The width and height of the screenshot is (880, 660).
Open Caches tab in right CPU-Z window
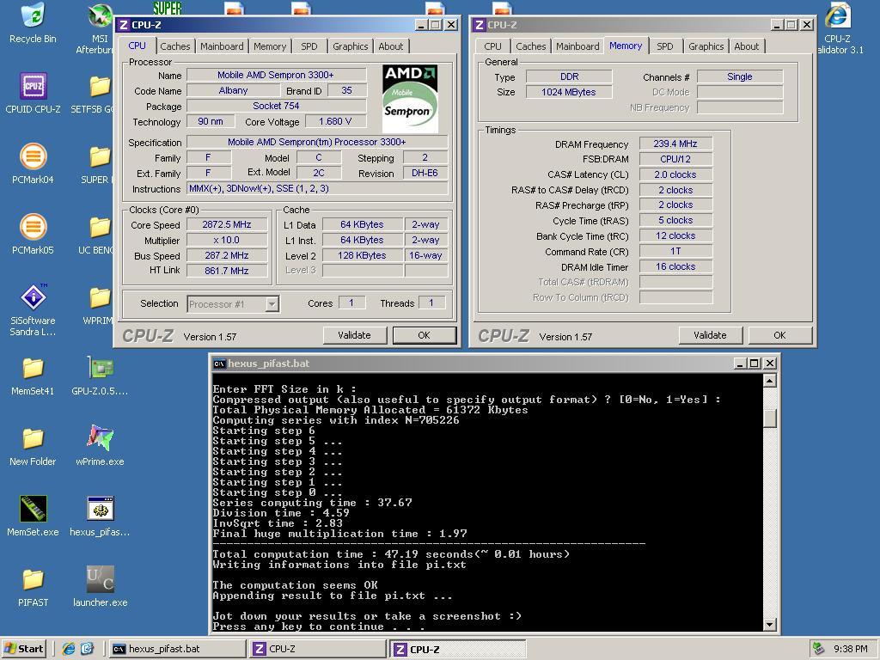coord(530,46)
